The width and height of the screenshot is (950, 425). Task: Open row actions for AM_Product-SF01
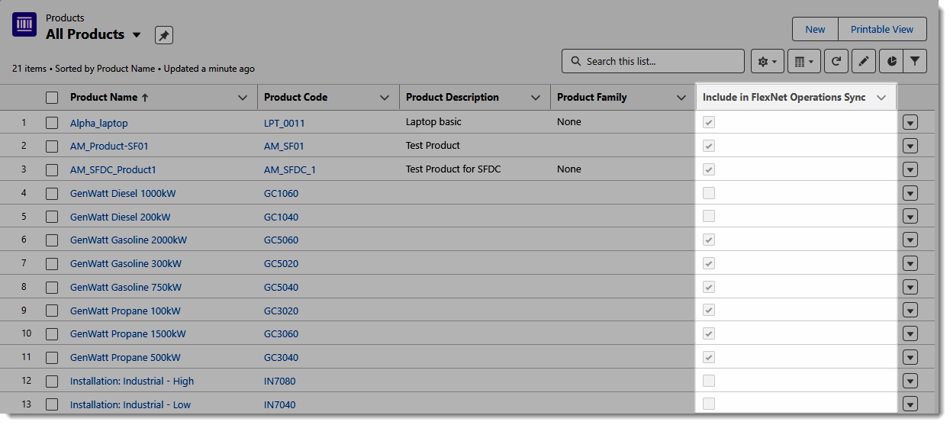pos(910,146)
